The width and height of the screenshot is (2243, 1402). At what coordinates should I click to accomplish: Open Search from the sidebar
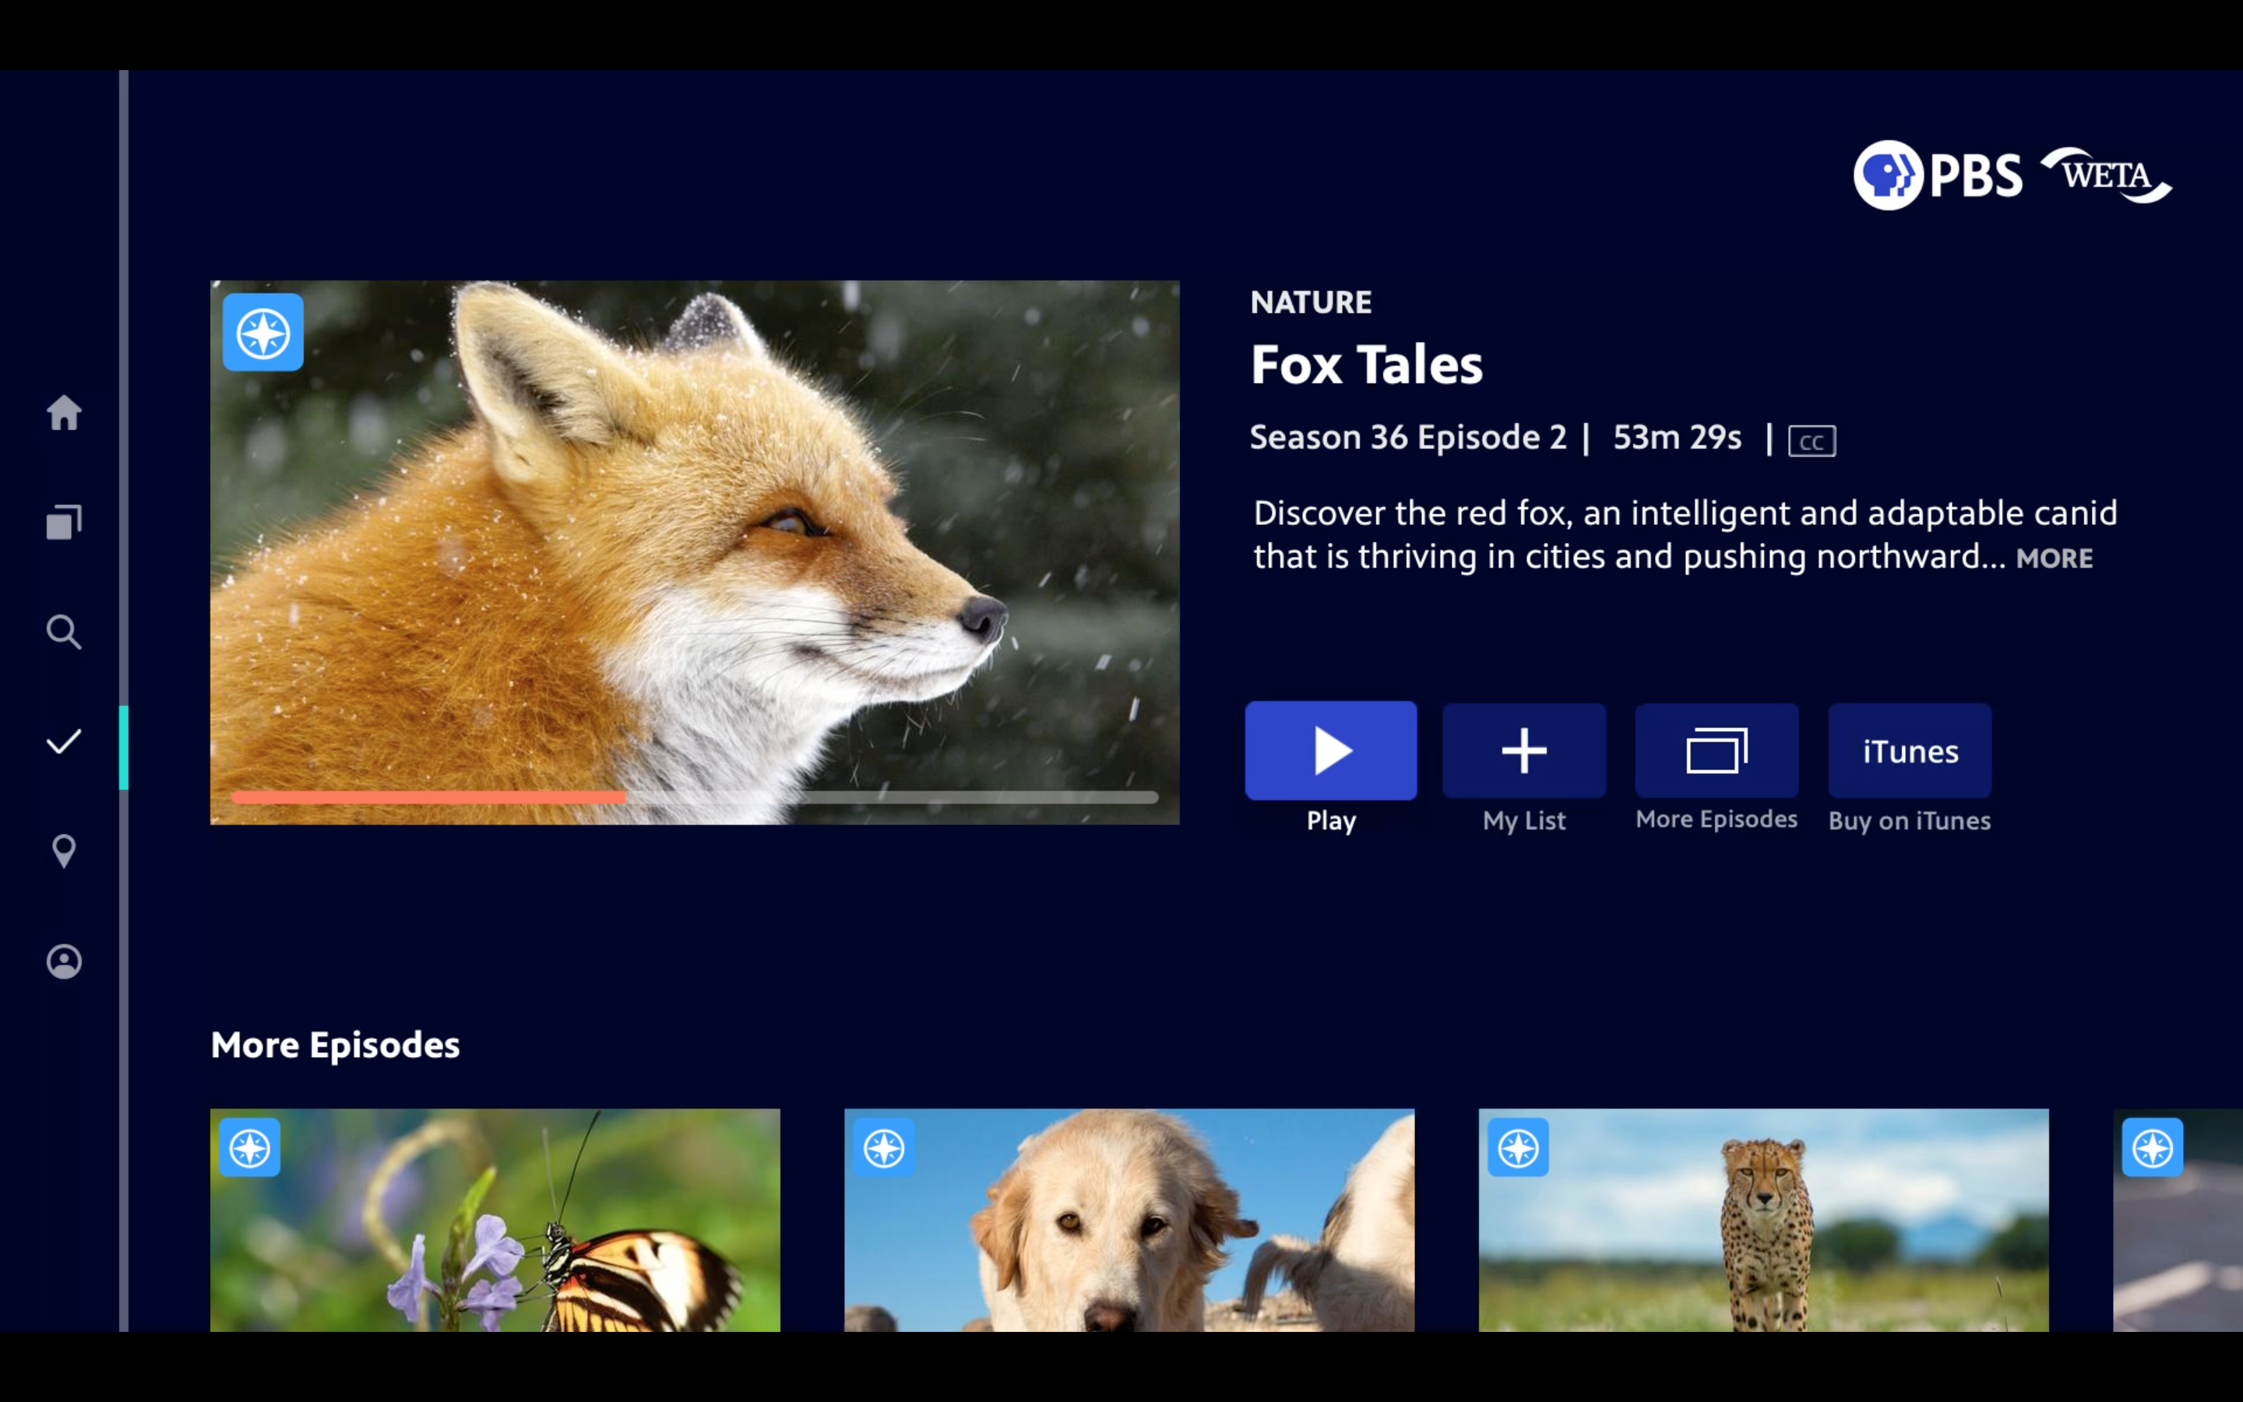[x=64, y=632]
